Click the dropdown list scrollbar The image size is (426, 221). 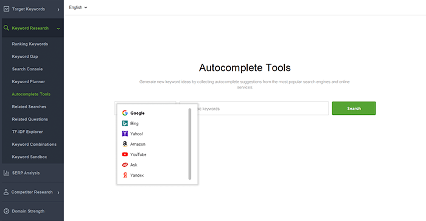click(190, 144)
